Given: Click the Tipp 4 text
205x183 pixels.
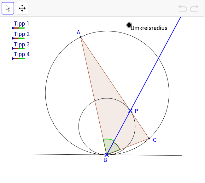Looking at the screenshot, I should tap(22, 54).
